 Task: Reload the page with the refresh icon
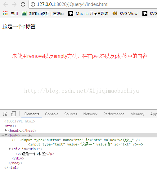click(23, 4)
